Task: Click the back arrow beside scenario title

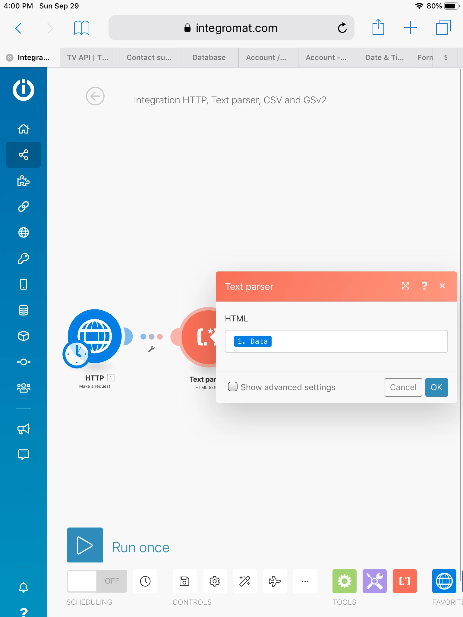Action: pyautogui.click(x=95, y=96)
